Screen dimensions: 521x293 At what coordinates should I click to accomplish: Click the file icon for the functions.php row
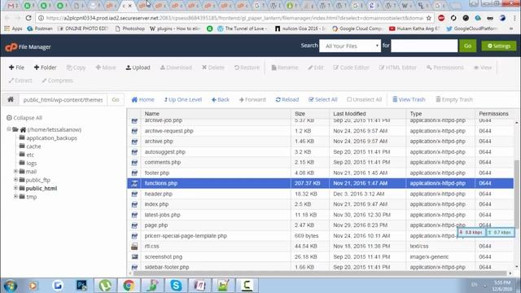[134, 183]
